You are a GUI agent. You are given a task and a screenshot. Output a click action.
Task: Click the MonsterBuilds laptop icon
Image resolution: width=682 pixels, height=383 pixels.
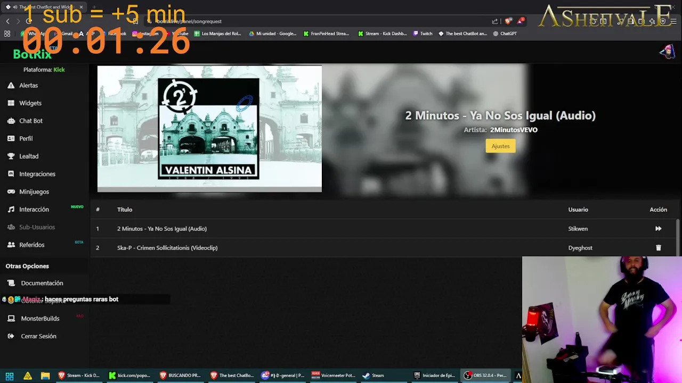point(11,319)
